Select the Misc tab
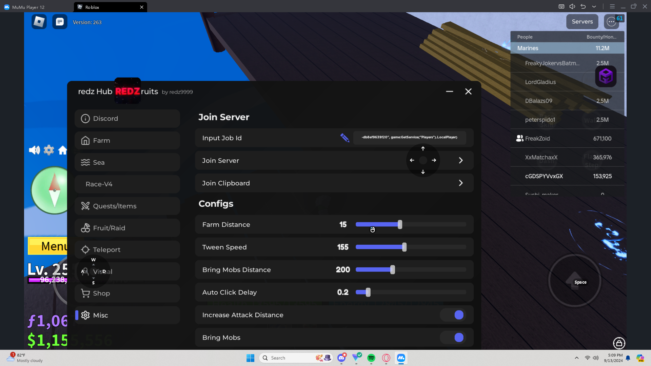This screenshot has width=651, height=366. tap(127, 315)
